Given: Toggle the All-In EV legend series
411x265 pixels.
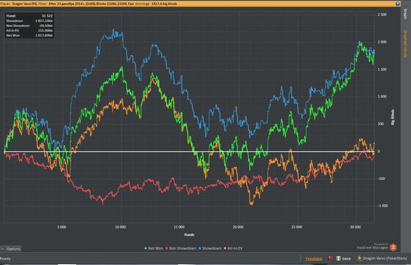Looking at the screenshot, I should 233,248.
